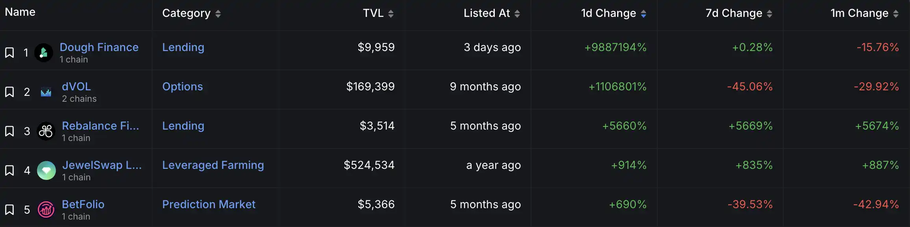
Task: Sort by 1m Change column
Action: click(895, 14)
